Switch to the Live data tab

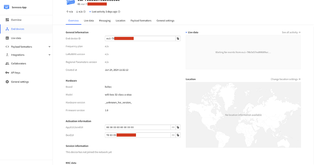pos(89,21)
